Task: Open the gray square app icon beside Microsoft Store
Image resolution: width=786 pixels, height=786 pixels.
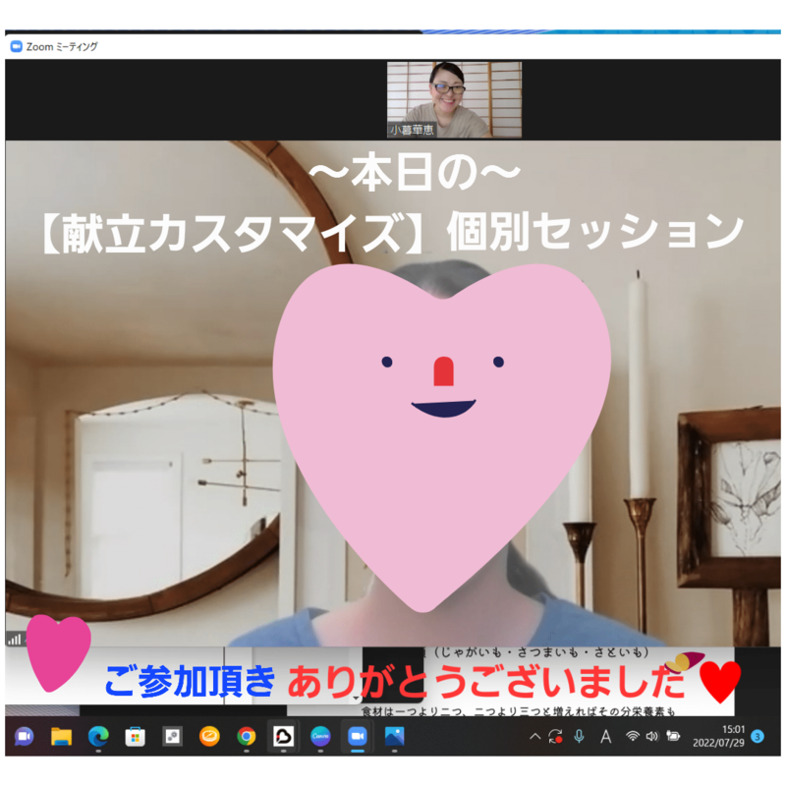Action: [x=173, y=736]
